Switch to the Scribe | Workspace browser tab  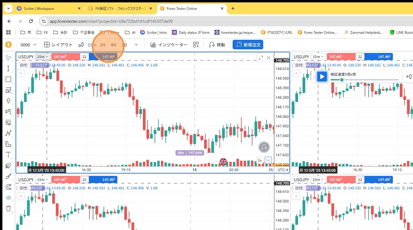pos(49,8)
